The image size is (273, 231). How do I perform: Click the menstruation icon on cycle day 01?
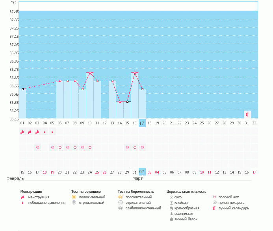click(x=22, y=132)
